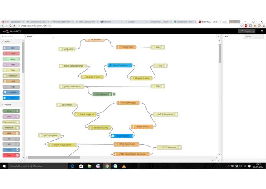The height and width of the screenshot is (189, 266).
Task: Select the bright blue ibmiot input node
Action: click(x=11, y=98)
